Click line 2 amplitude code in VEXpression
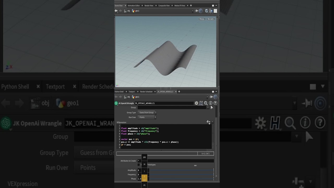 tap(140, 128)
